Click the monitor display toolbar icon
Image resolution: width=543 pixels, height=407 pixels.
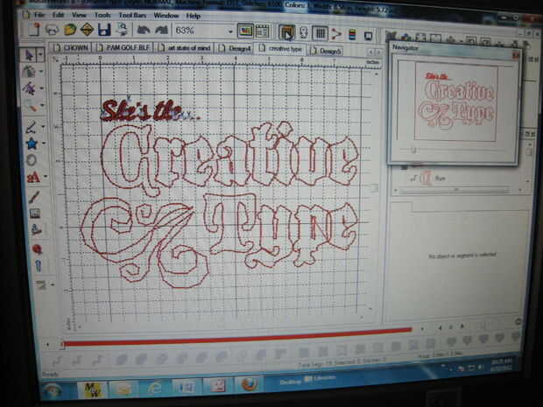click(x=368, y=35)
